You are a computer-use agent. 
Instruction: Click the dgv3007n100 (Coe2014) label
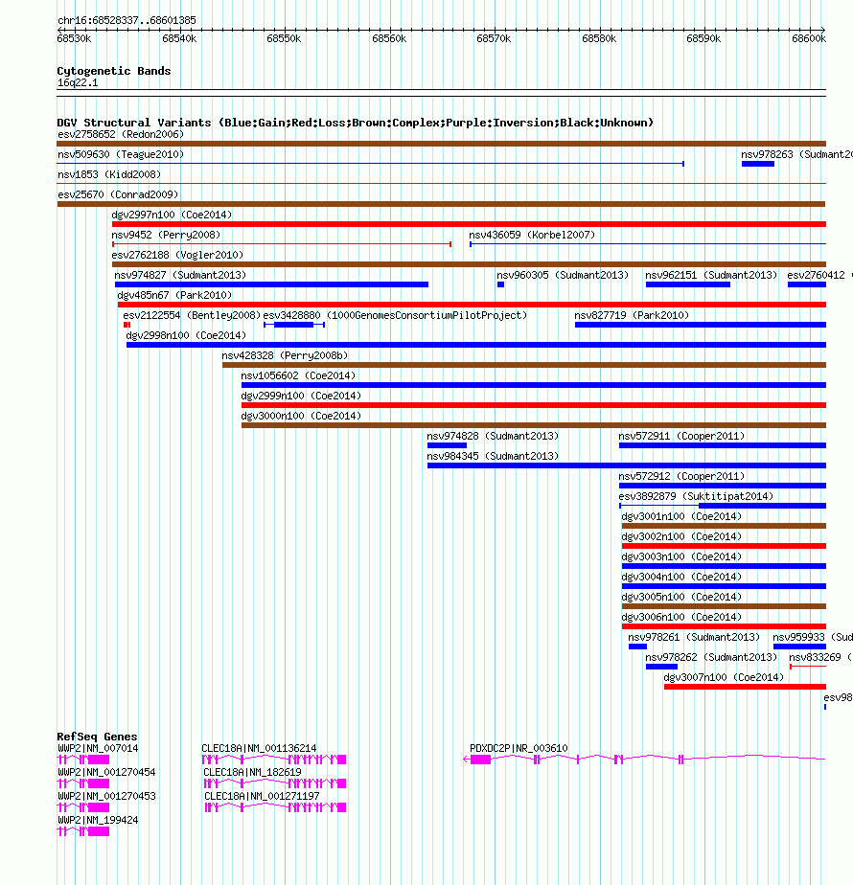(x=724, y=677)
